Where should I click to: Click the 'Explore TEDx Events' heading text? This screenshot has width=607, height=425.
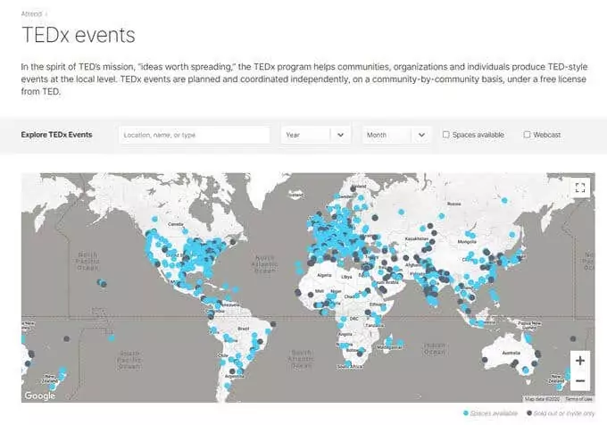(56, 135)
